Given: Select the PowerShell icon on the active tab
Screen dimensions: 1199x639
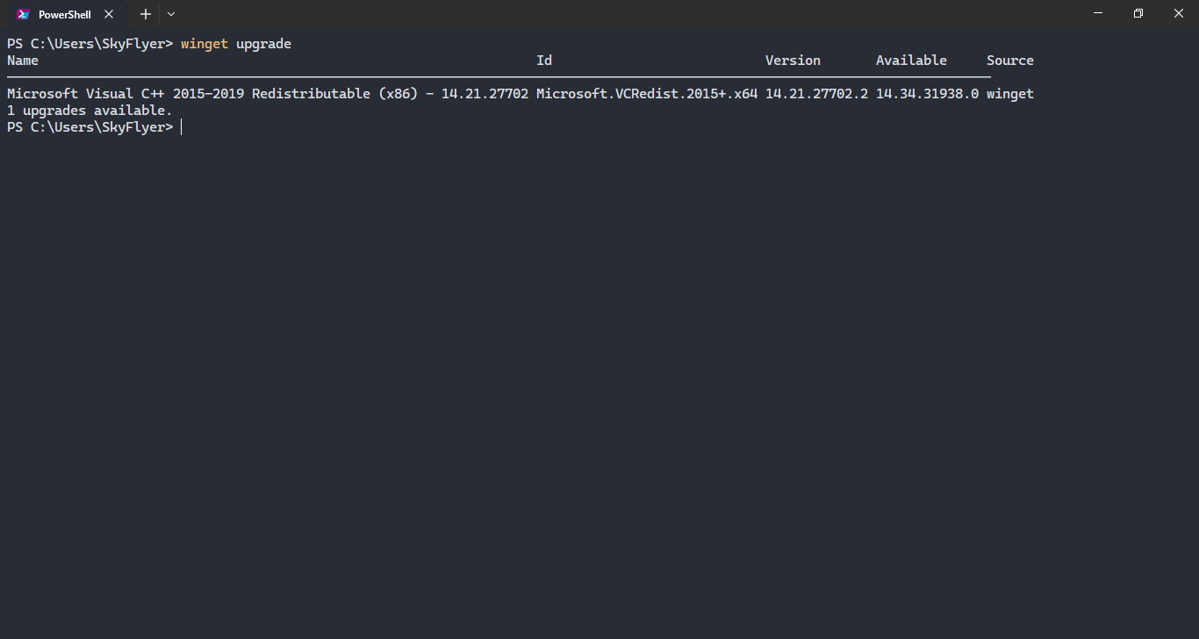Looking at the screenshot, I should (x=23, y=13).
